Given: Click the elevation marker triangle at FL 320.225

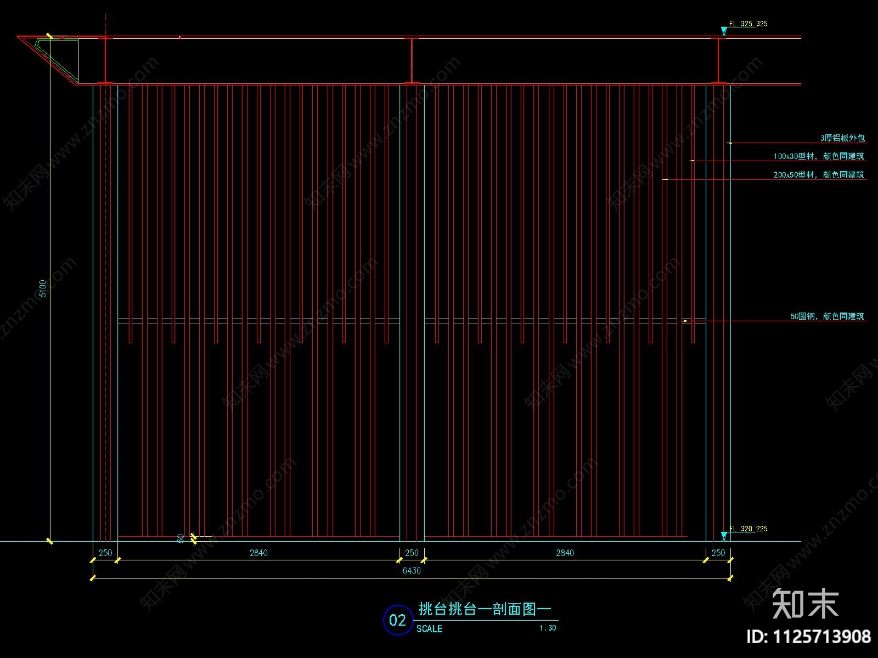Looking at the screenshot, I should [723, 536].
